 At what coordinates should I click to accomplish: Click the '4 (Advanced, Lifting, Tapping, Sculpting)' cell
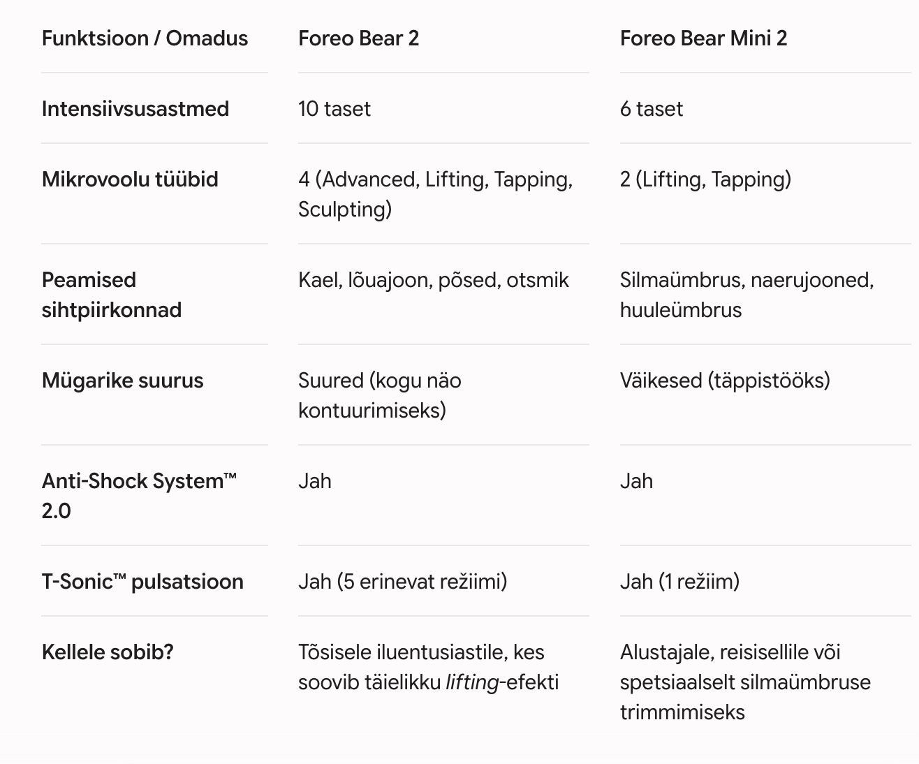click(x=436, y=194)
